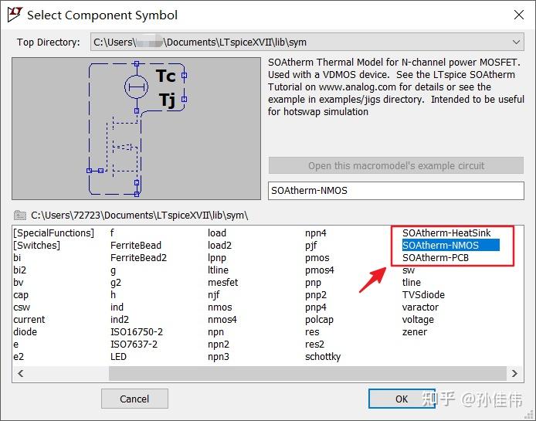
Task: Select the 'nmos4' component
Action: 222,320
